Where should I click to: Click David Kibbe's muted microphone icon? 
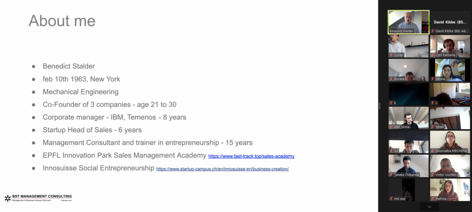tap(432, 31)
